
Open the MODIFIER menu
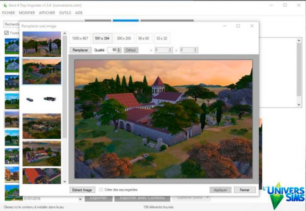click(x=27, y=13)
